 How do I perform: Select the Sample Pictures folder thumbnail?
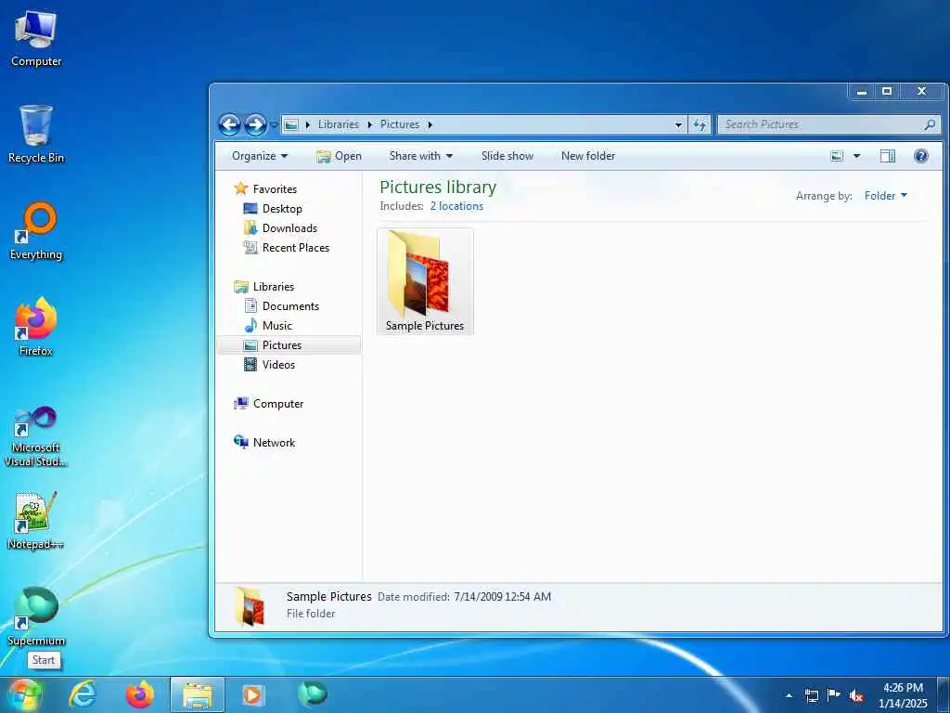pos(425,281)
